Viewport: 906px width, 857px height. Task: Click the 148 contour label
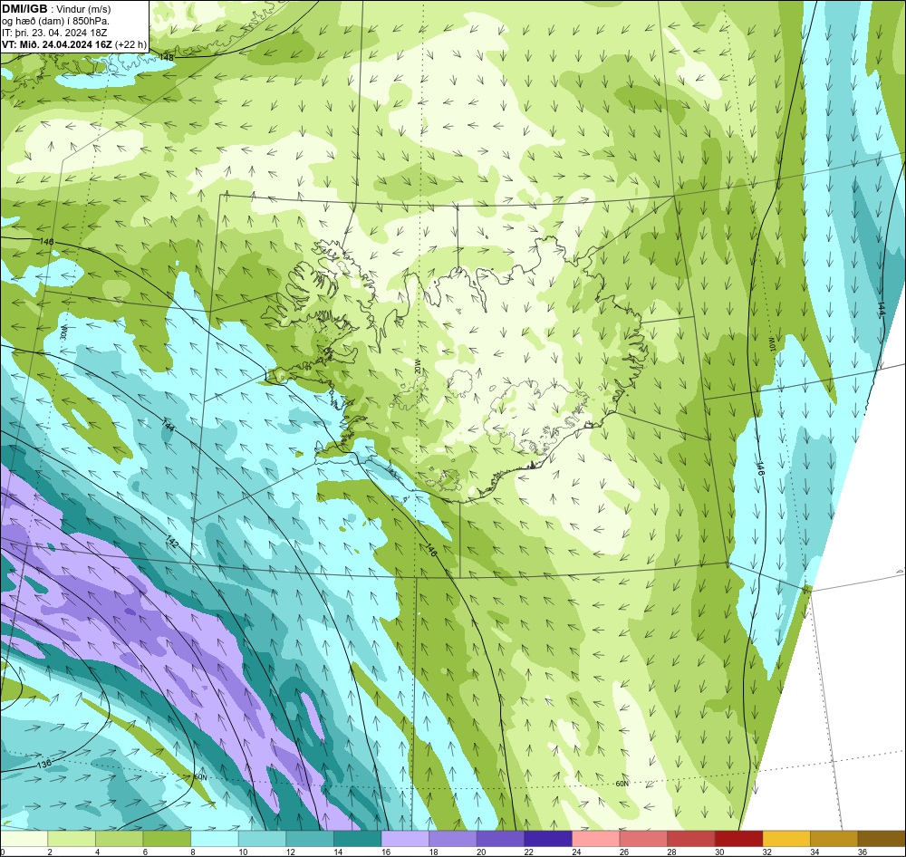167,57
